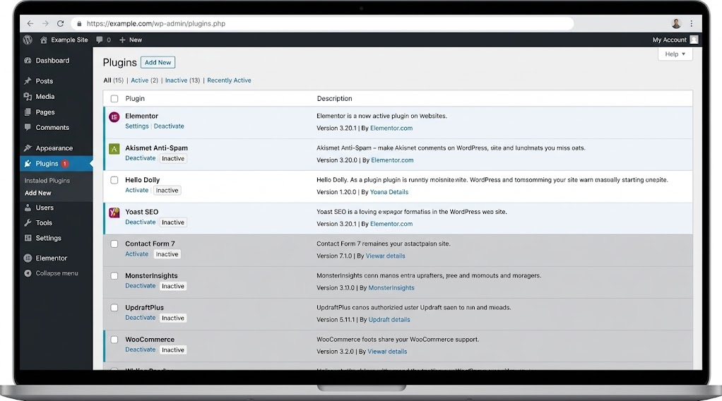Deactivate Akismet Anti-Spam
The image size is (722, 401).
click(141, 158)
